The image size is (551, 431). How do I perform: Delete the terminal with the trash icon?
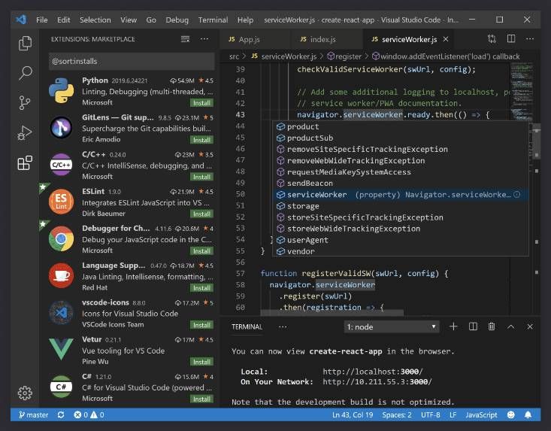(x=492, y=326)
